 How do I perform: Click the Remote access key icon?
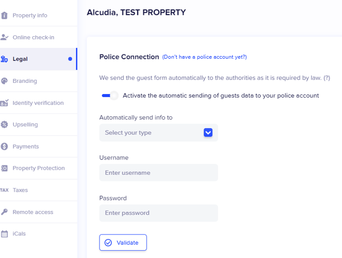coord(5,212)
